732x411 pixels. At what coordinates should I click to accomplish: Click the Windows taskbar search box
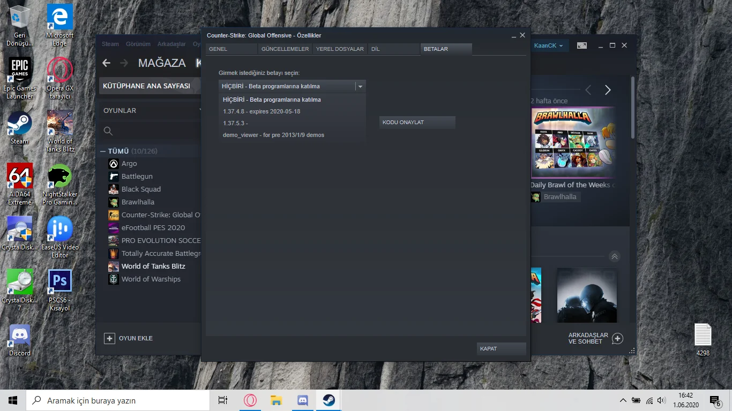[118, 400]
